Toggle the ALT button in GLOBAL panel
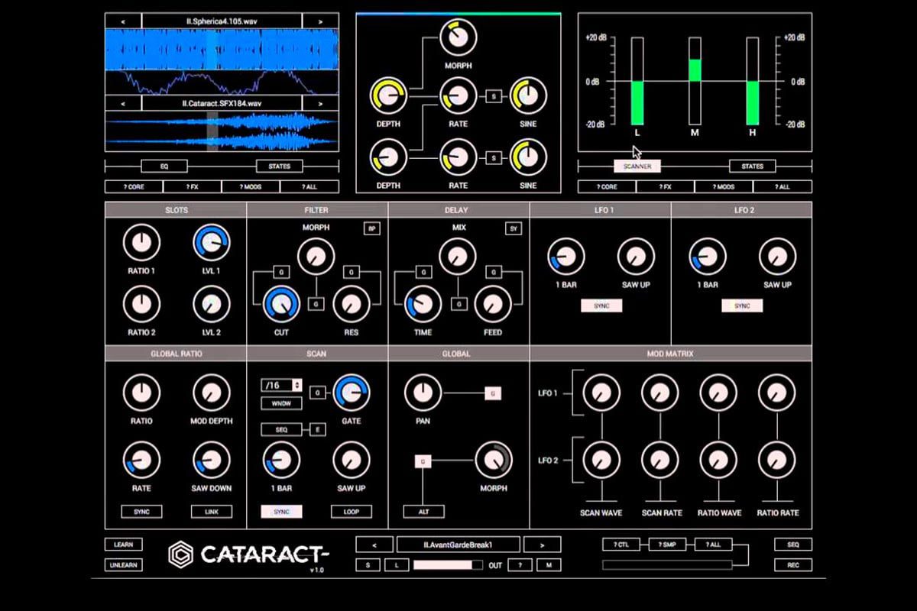The height and width of the screenshot is (611, 917). point(423,512)
